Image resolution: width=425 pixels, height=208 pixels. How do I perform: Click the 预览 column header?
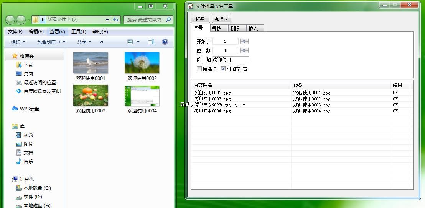click(341, 85)
